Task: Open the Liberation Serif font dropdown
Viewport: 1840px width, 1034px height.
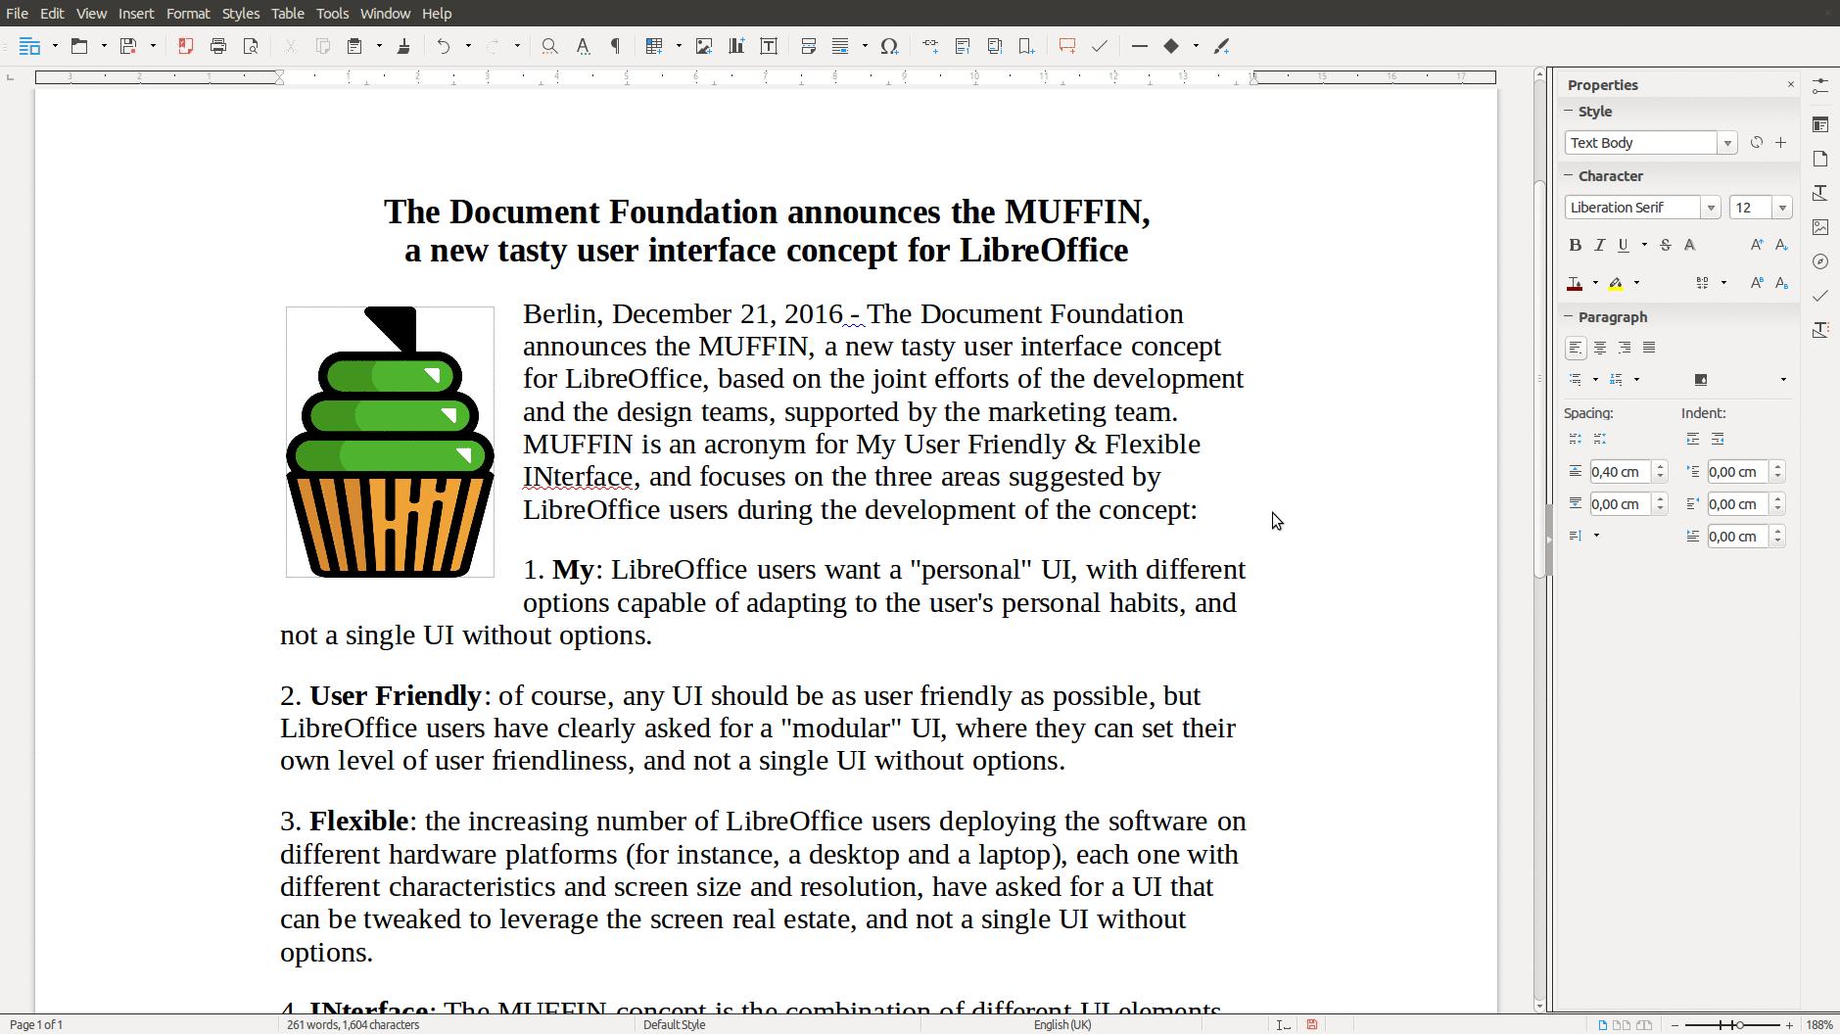Action: (1711, 208)
